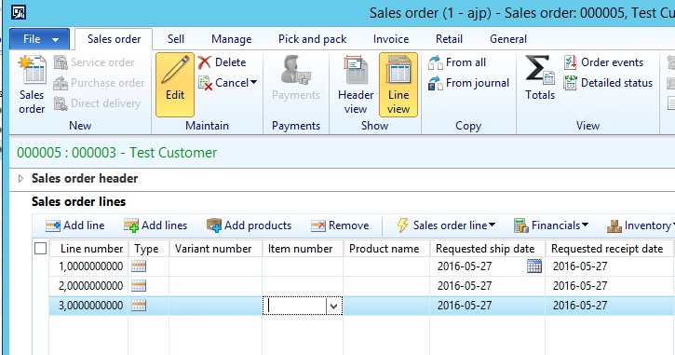Select line number 1,0000000000 cell

click(x=89, y=266)
